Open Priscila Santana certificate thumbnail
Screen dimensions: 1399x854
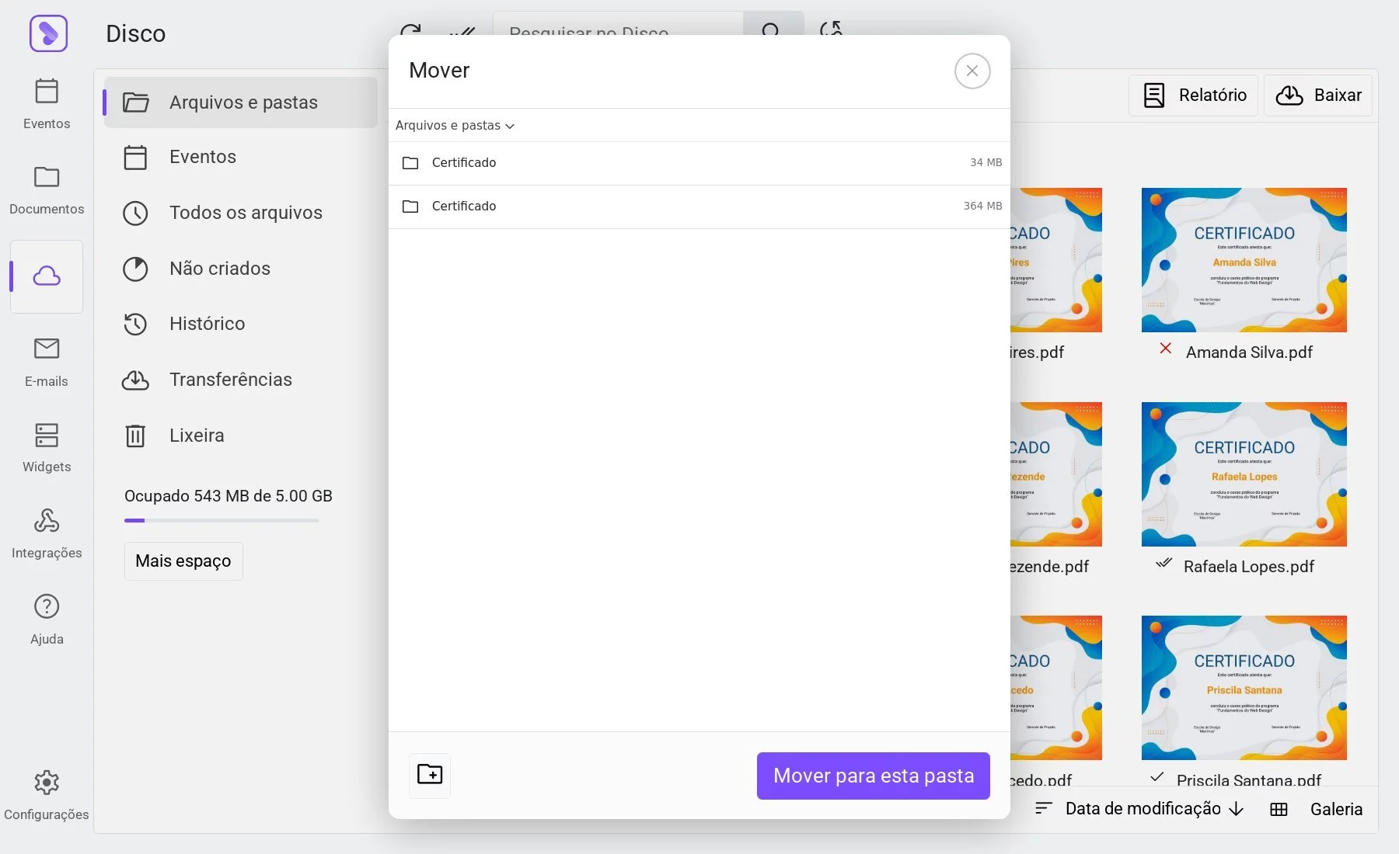tap(1244, 688)
